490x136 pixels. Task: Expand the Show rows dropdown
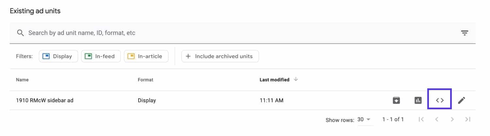(364, 119)
